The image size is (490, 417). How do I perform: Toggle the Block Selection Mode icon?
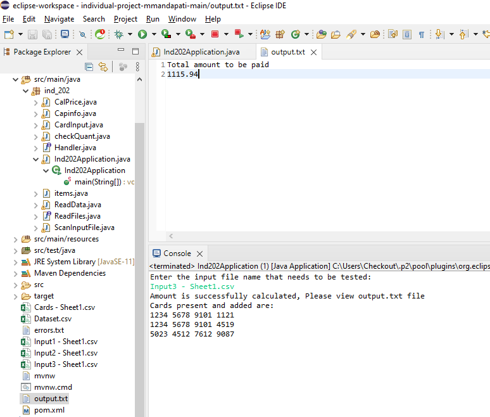(407, 34)
